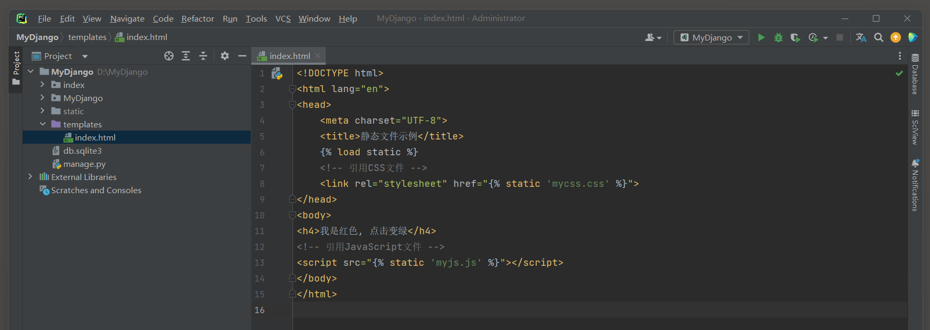This screenshot has height=330, width=930.
Task: Click the title tag text on line 5
Action: click(x=389, y=136)
